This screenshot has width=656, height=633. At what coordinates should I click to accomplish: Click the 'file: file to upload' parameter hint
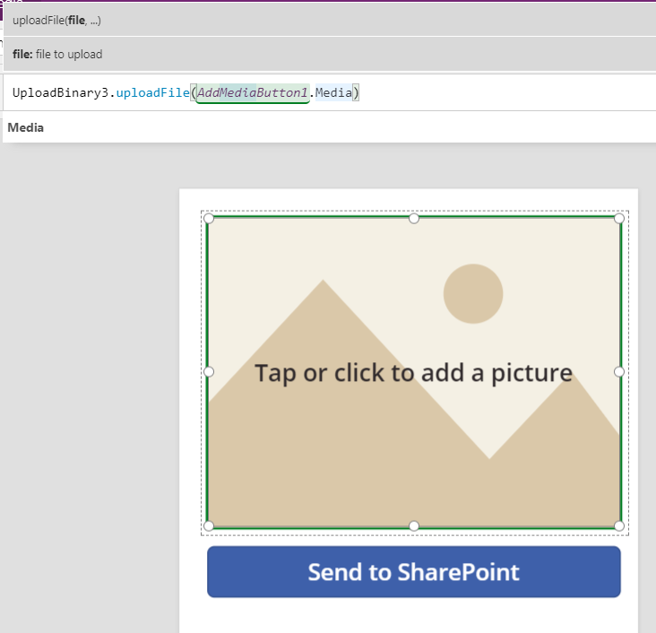[57, 55]
